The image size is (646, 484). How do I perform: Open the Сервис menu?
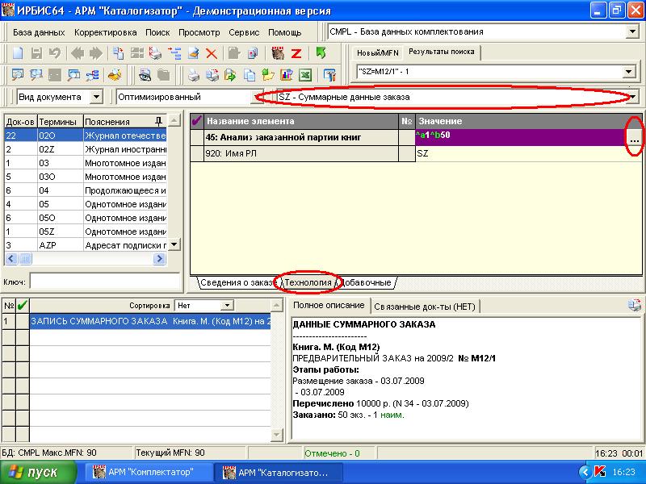[244, 32]
